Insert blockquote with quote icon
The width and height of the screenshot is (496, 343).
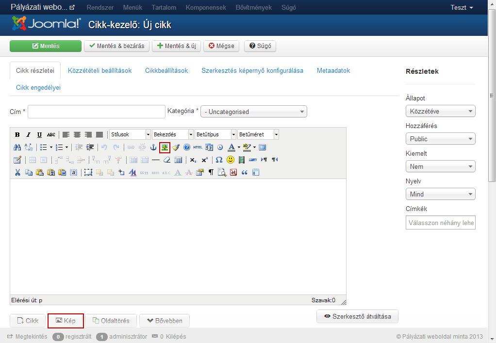point(245,173)
